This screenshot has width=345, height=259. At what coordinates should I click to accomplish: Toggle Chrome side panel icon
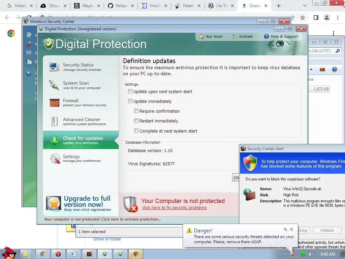316,18
